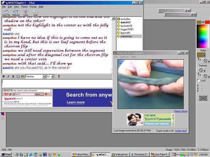Click the webcam video image
The height and width of the screenshot is (157, 210).
coord(151,84)
